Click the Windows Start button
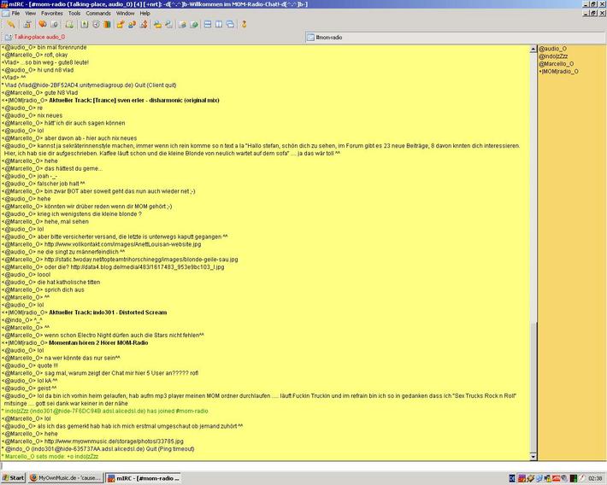 click(13, 478)
